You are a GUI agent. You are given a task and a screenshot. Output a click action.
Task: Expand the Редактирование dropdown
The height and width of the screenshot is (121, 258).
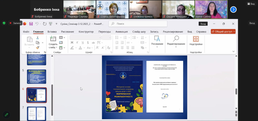coord(176,47)
